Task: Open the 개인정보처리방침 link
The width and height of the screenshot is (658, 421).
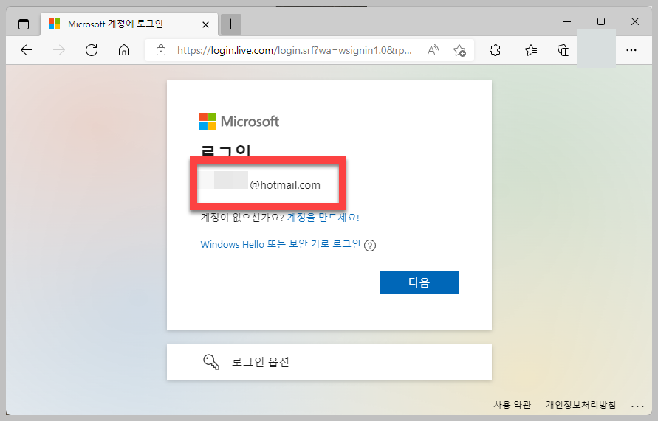Action: (x=580, y=405)
